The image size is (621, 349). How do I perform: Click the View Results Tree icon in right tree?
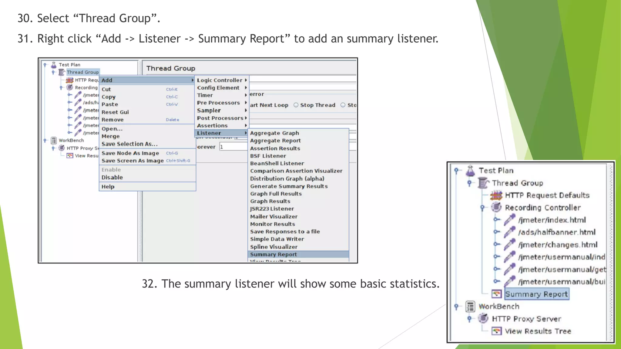pyautogui.click(x=496, y=331)
